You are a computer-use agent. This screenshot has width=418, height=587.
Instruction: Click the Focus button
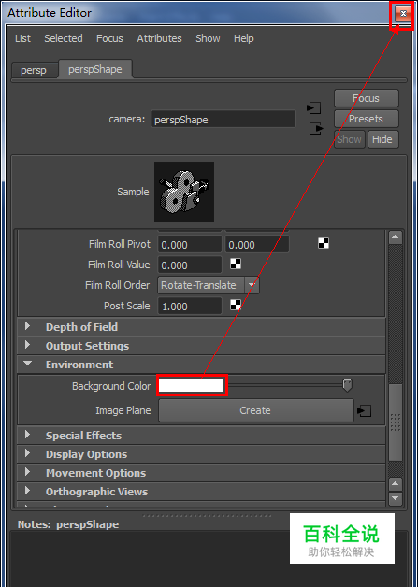pyautogui.click(x=366, y=98)
